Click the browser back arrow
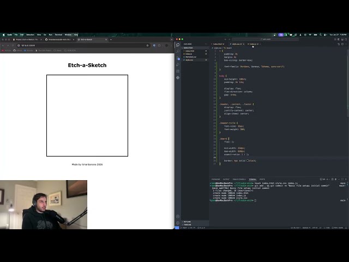Screen dimensions: 349x262 [3, 45]
